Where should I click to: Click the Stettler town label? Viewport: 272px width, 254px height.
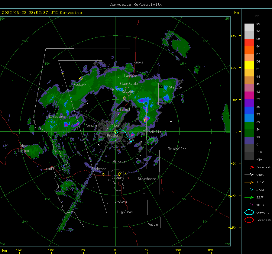[176, 87]
